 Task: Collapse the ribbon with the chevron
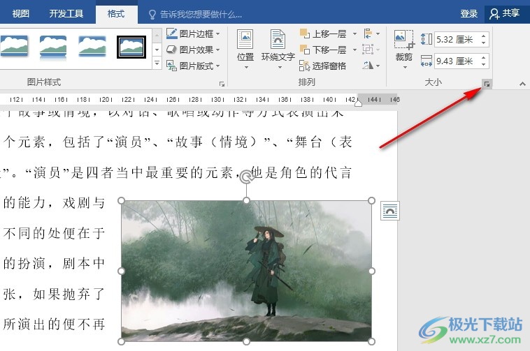click(x=522, y=84)
